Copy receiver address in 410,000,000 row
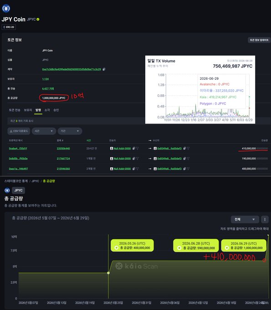 click(x=184, y=148)
